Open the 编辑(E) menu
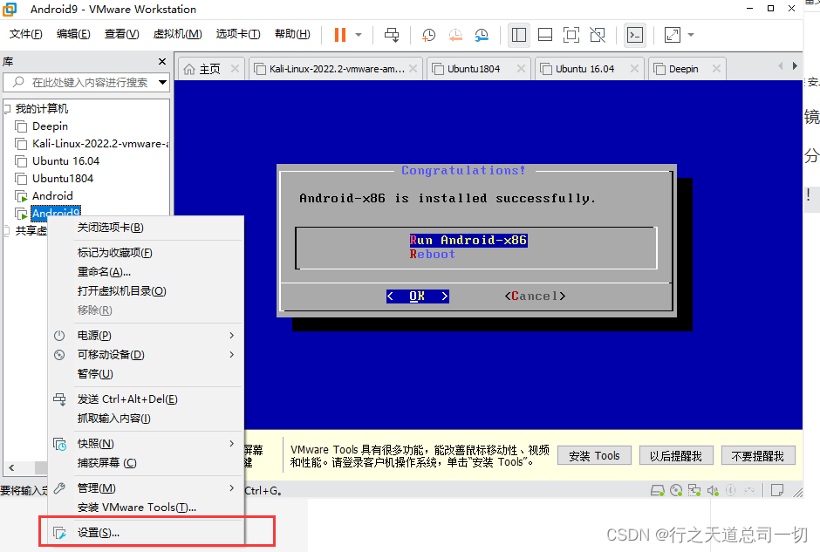This screenshot has width=820, height=552. [73, 34]
